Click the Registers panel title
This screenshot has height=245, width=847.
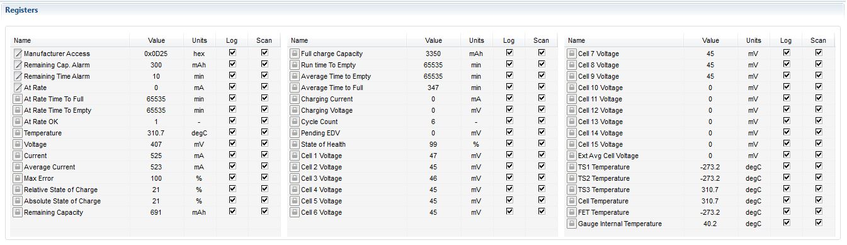click(21, 10)
